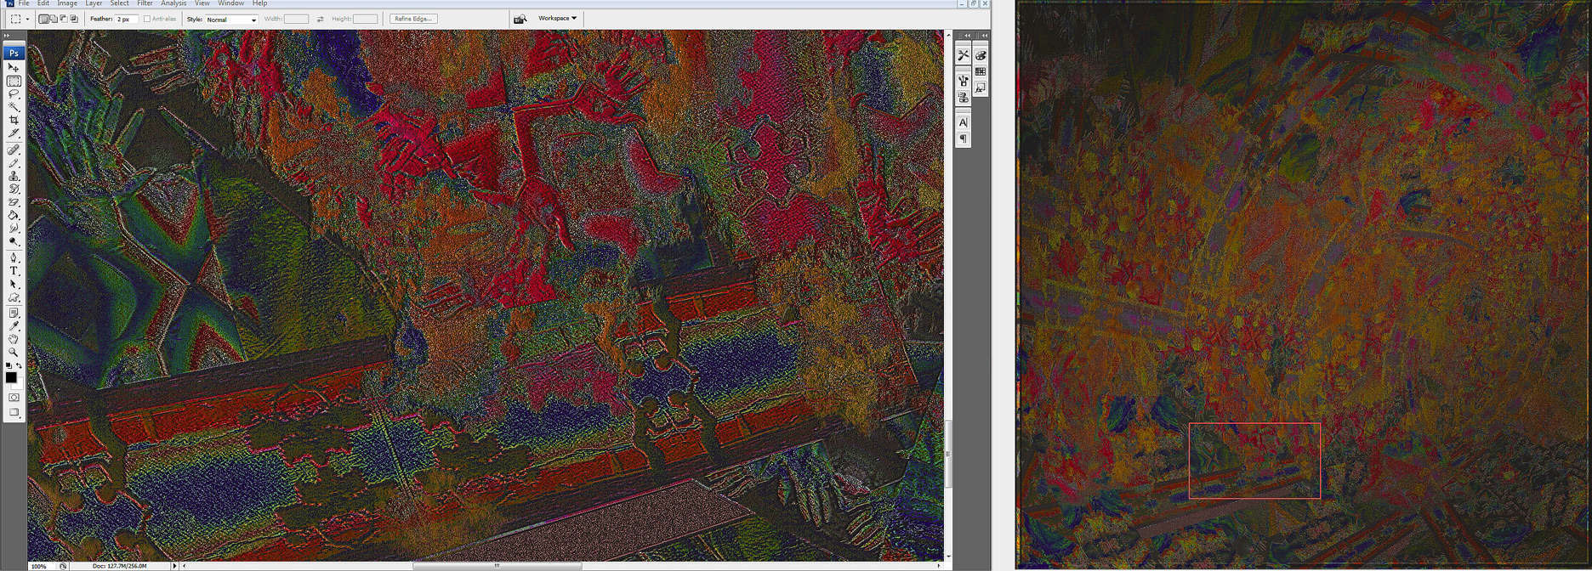The height and width of the screenshot is (571, 1592).
Task: Choose Add to selection mode
Action: point(54,19)
